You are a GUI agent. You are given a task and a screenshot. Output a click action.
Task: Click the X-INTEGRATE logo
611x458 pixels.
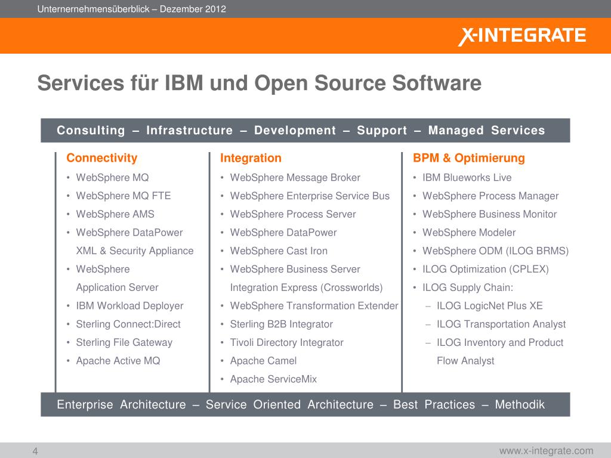click(521, 36)
